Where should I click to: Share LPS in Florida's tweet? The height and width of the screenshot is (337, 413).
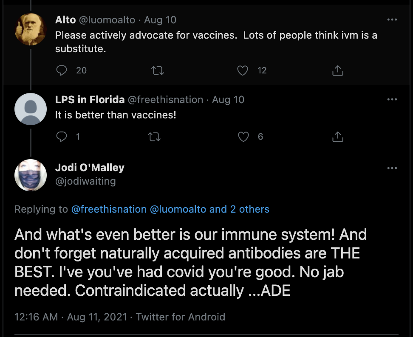click(337, 136)
